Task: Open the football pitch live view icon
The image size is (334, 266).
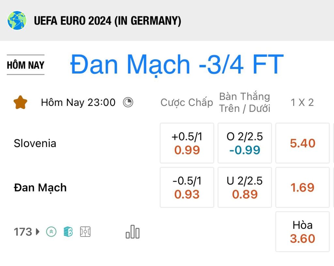Action: click(85, 232)
